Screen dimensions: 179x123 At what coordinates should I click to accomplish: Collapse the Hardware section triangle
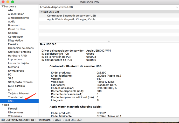point(3,6)
